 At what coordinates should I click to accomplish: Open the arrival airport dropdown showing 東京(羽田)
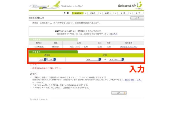116,59
